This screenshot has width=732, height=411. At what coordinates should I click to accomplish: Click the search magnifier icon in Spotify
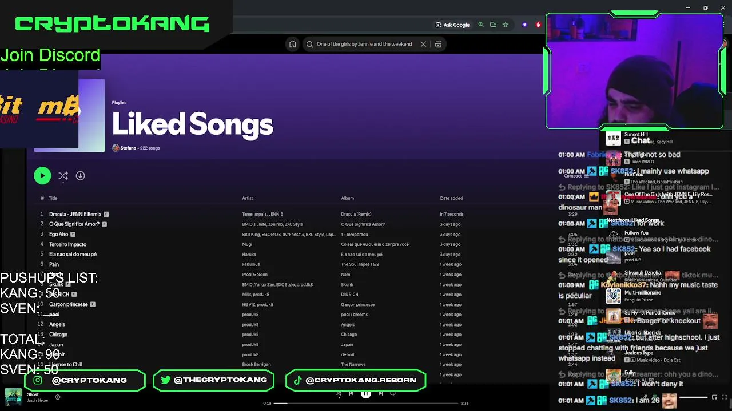309,44
